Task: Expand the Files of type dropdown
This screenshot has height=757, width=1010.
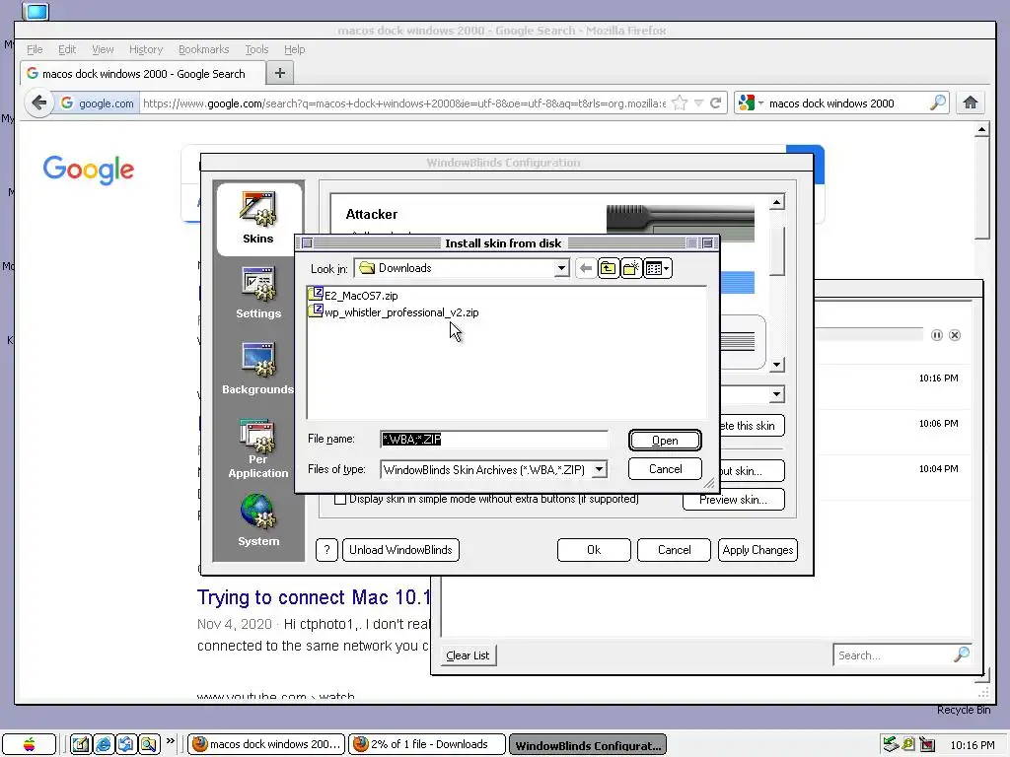Action: pyautogui.click(x=599, y=469)
